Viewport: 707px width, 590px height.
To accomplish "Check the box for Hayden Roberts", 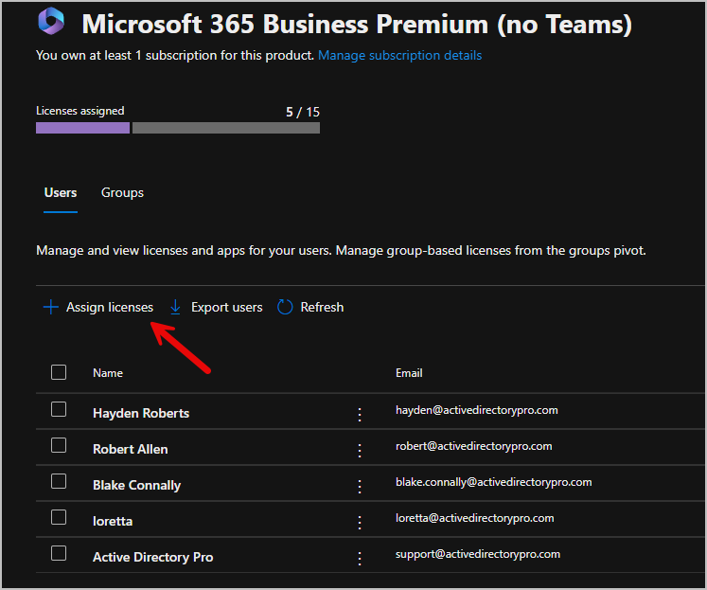I will point(59,409).
